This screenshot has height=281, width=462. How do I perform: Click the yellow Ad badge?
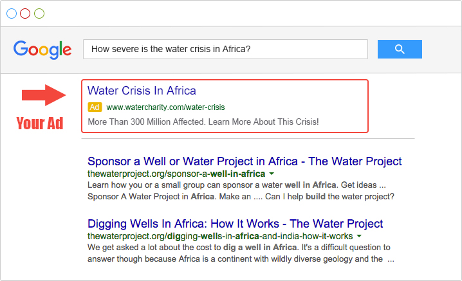tap(95, 107)
